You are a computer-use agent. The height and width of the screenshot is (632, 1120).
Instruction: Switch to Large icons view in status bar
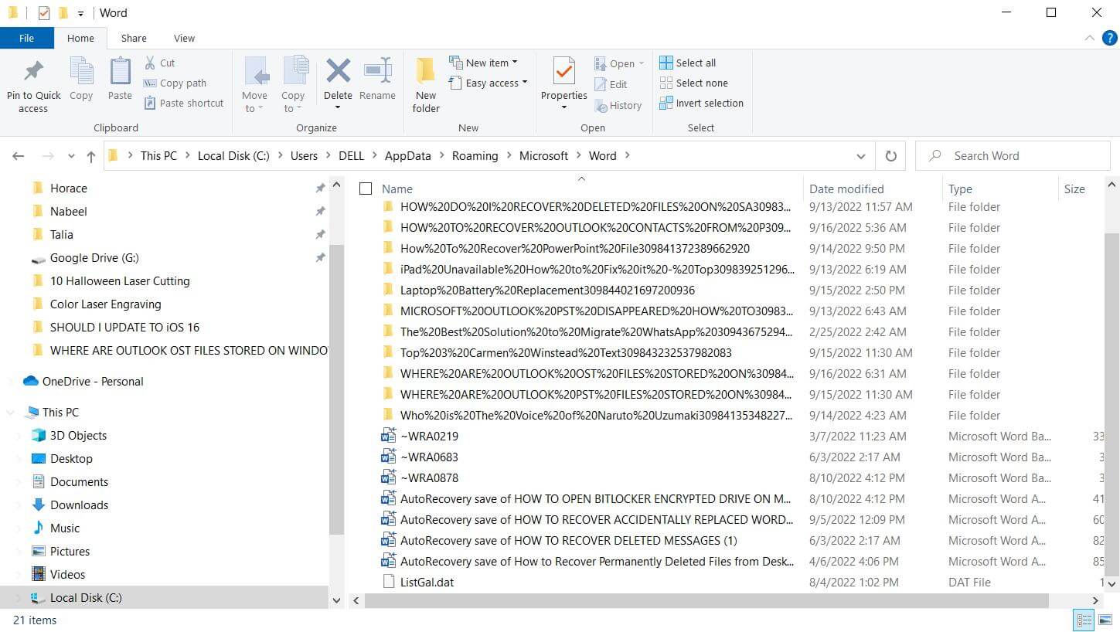[1106, 620]
